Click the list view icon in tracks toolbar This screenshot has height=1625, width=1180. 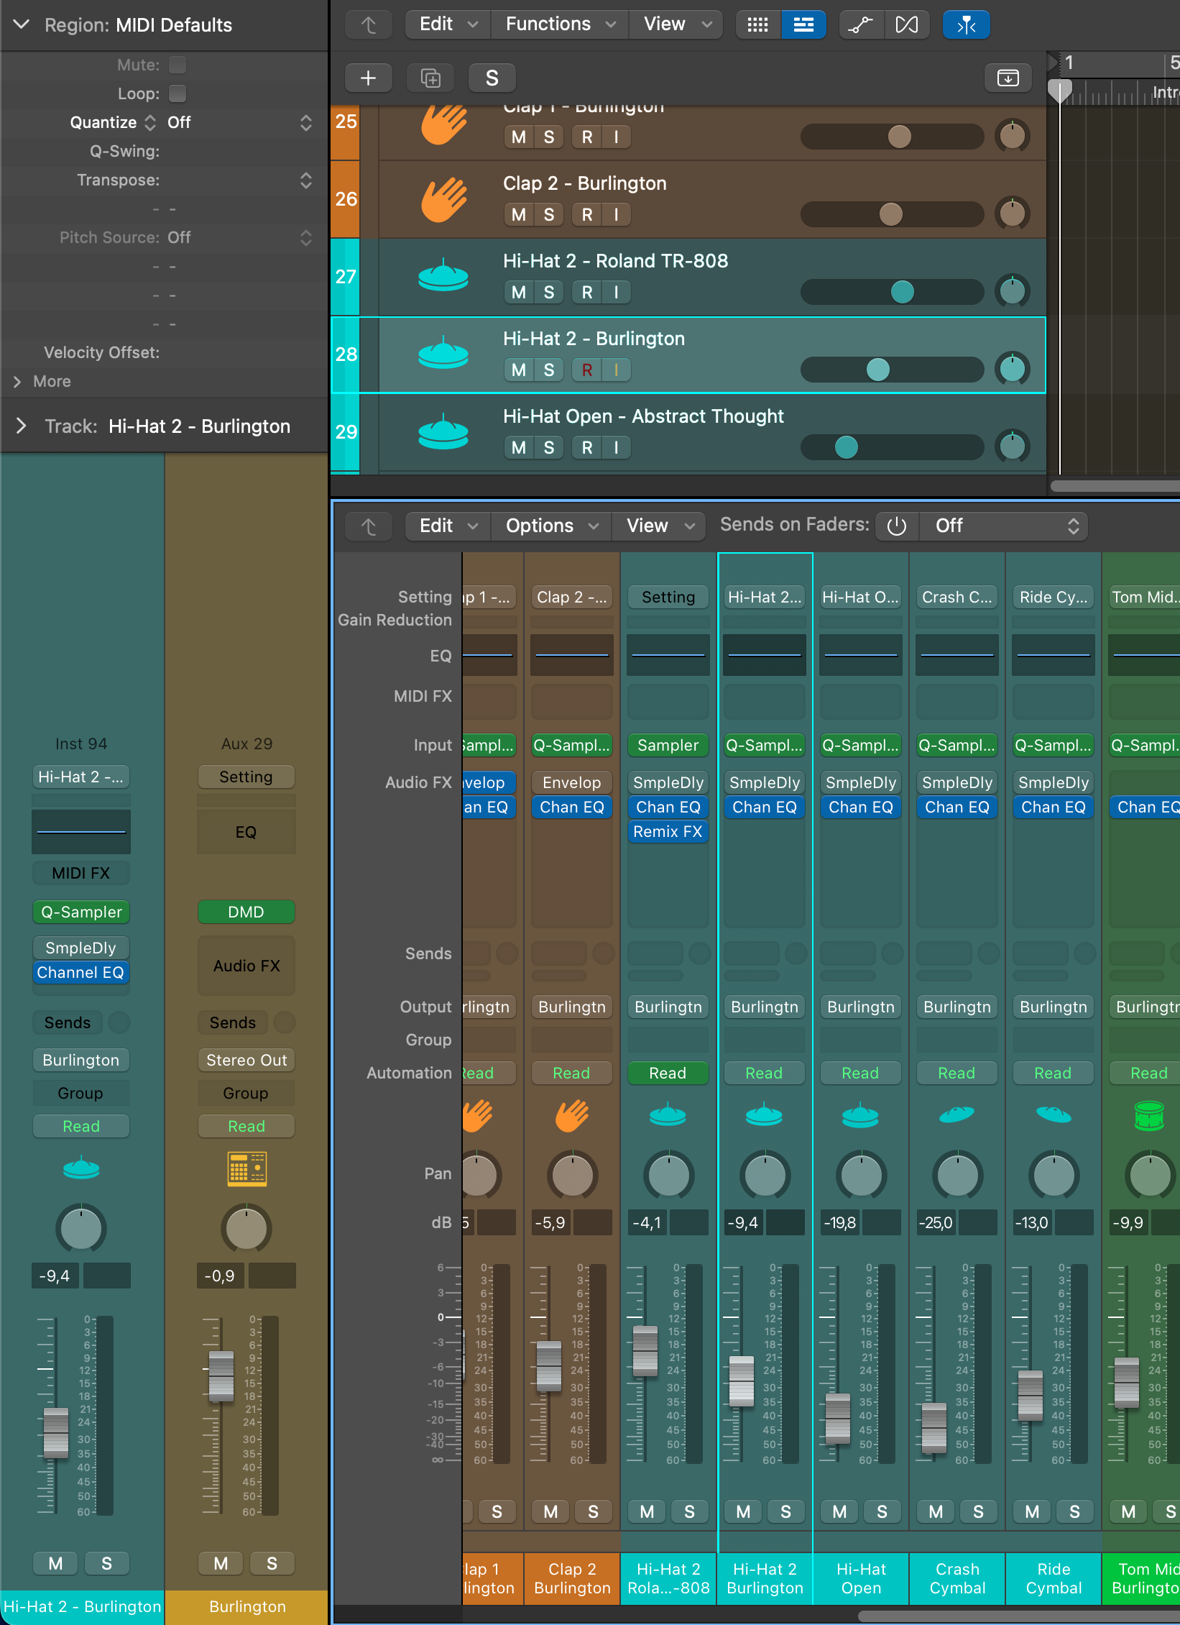point(803,24)
